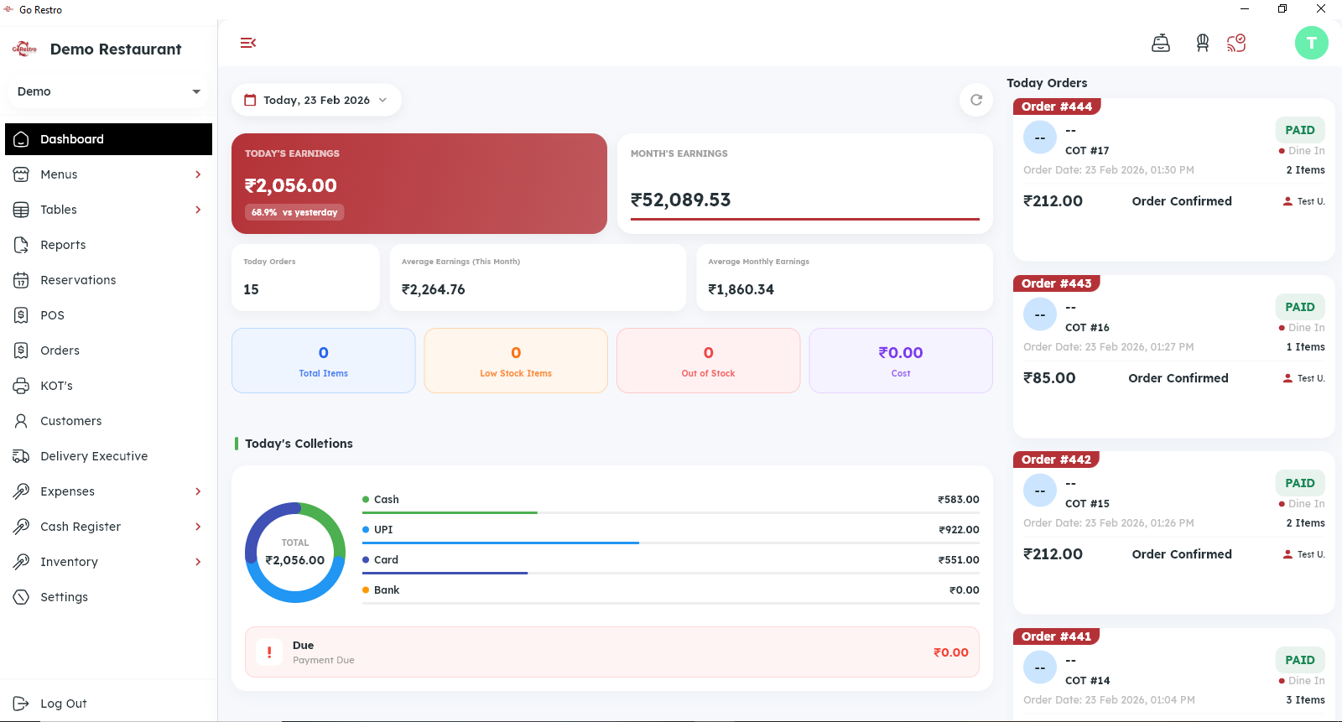Click Average Monthly Earnings ₹1,860.34 value
1342x722 pixels.
pyautogui.click(x=741, y=289)
